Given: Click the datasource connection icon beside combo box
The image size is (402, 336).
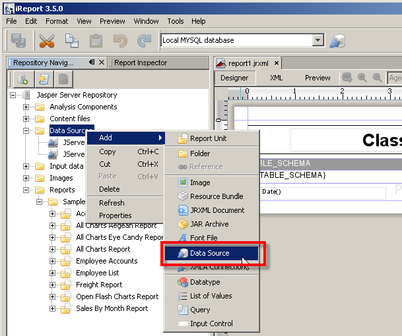Looking at the screenshot, I should click(x=337, y=41).
